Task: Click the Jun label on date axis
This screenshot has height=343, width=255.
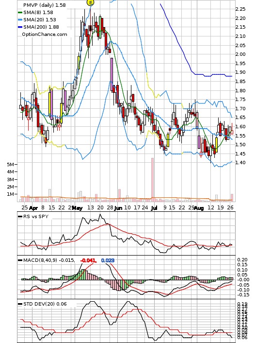Action: [x=118, y=208]
